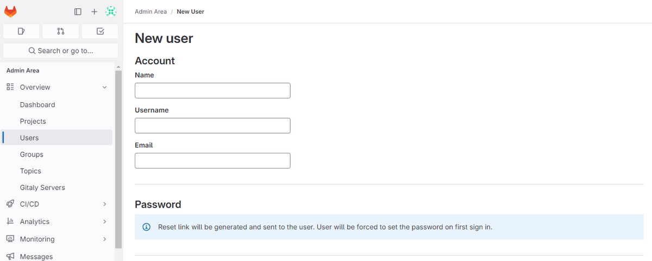This screenshot has width=652, height=261.
Task: Open the user avatar menu
Action: (x=111, y=11)
